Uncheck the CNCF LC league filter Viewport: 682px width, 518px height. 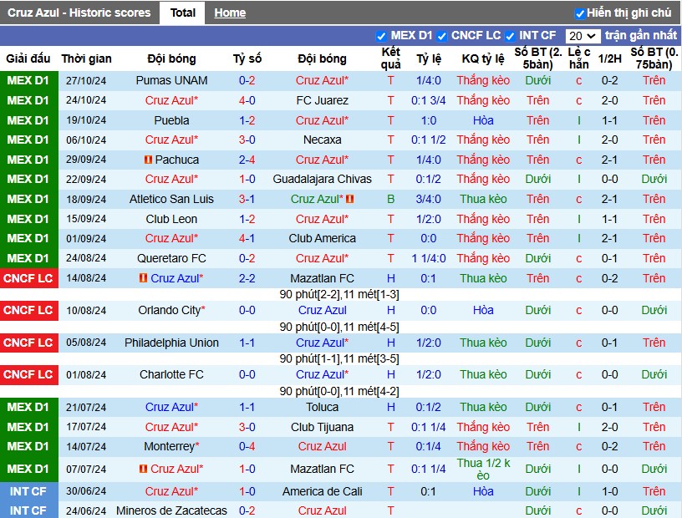(x=442, y=36)
